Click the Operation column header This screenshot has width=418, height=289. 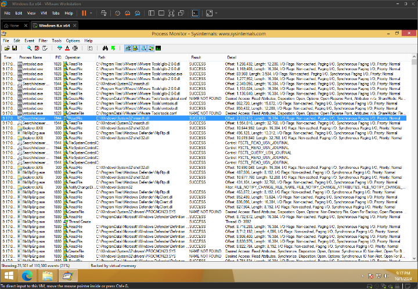tap(80, 57)
